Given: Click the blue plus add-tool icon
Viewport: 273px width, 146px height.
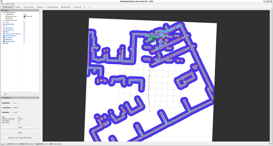Looking at the screenshot, I should pyautogui.click(x=85, y=7).
